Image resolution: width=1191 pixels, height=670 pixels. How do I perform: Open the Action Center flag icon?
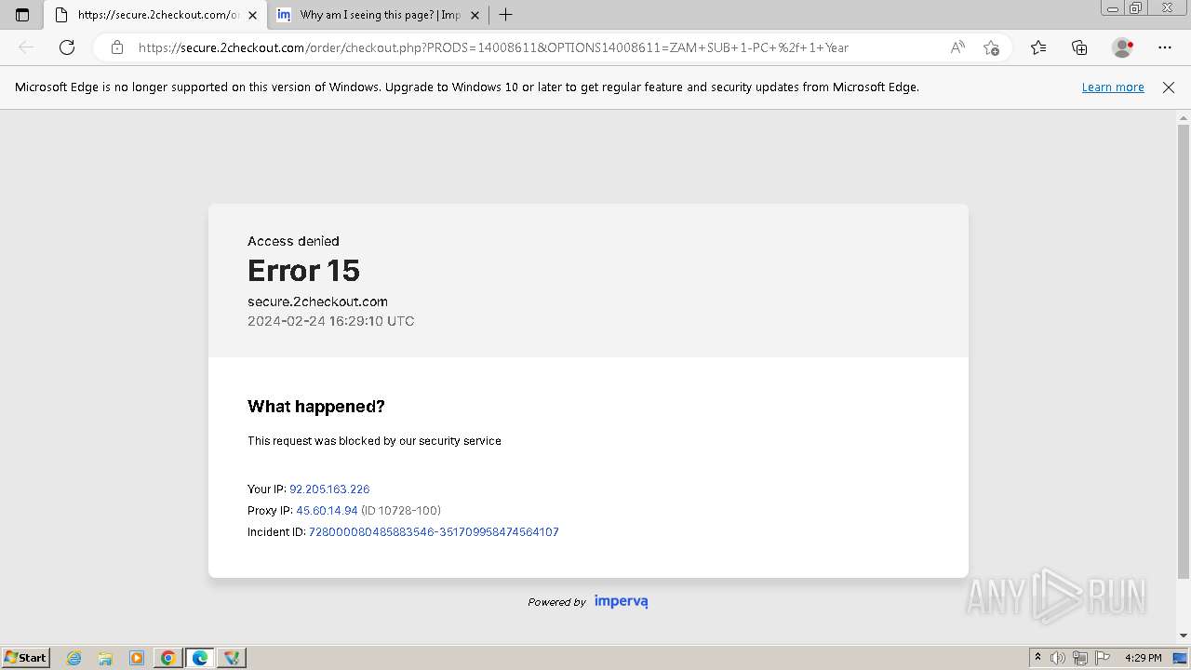tap(1103, 658)
